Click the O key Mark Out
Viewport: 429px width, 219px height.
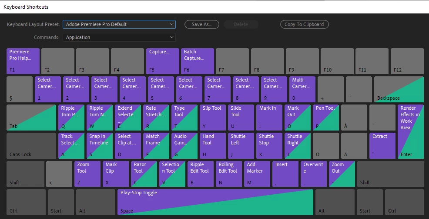coord(298,118)
